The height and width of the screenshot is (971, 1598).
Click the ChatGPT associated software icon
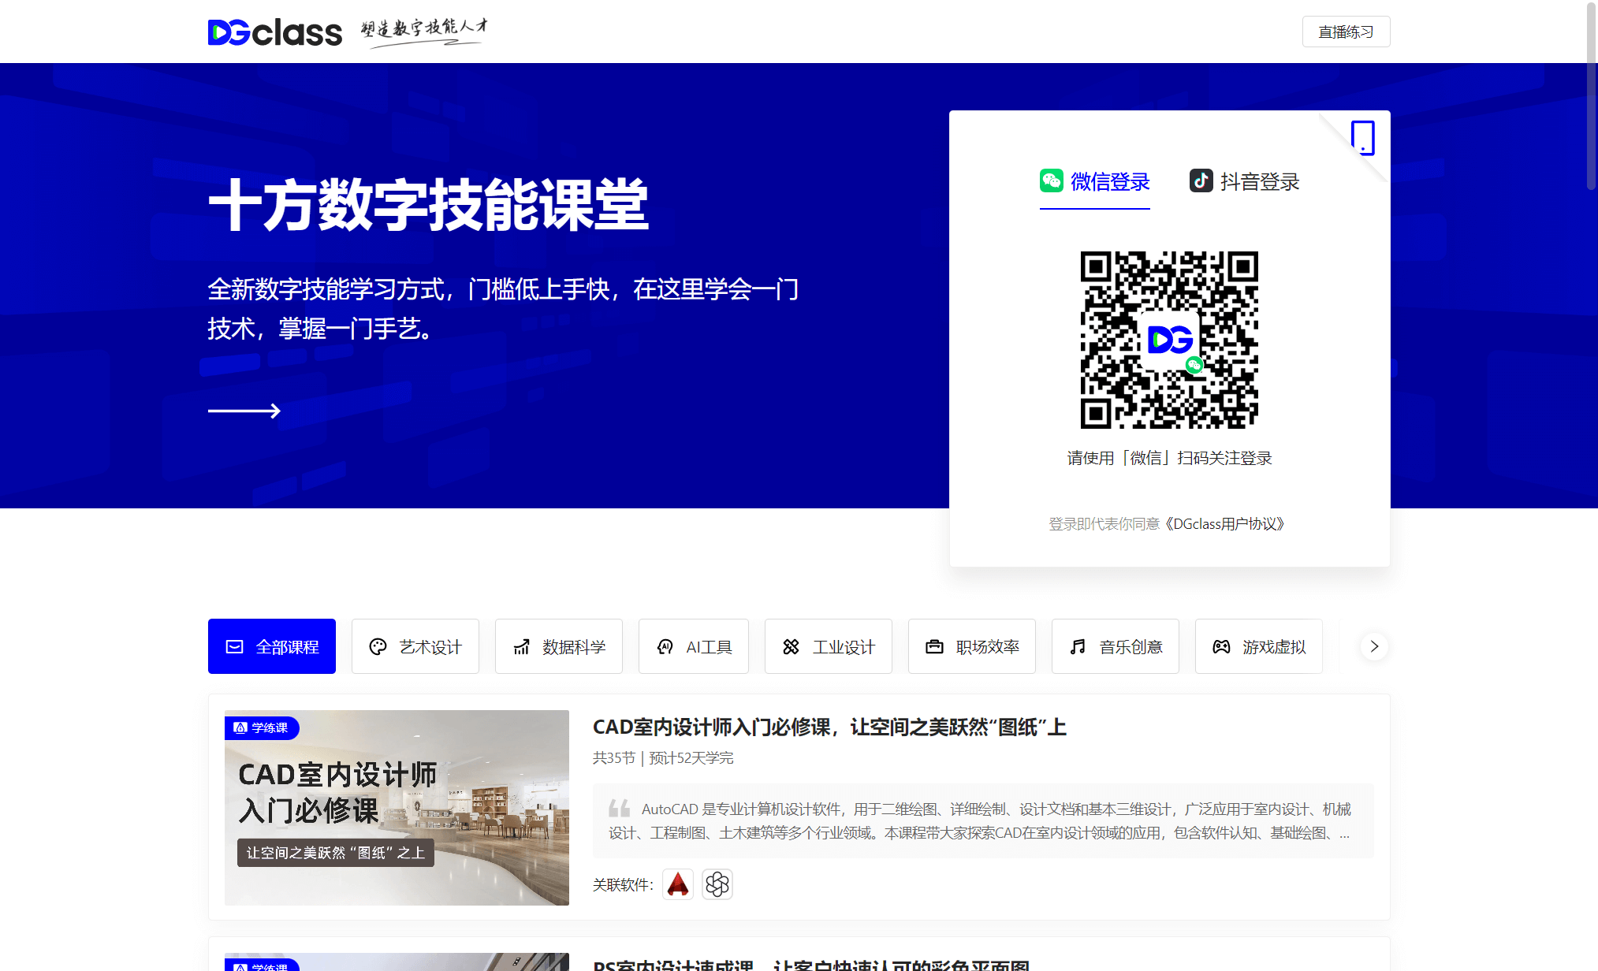click(717, 884)
